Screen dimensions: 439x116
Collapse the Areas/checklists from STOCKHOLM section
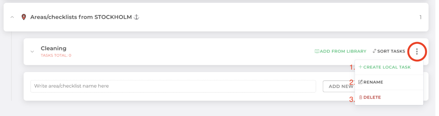click(12, 17)
